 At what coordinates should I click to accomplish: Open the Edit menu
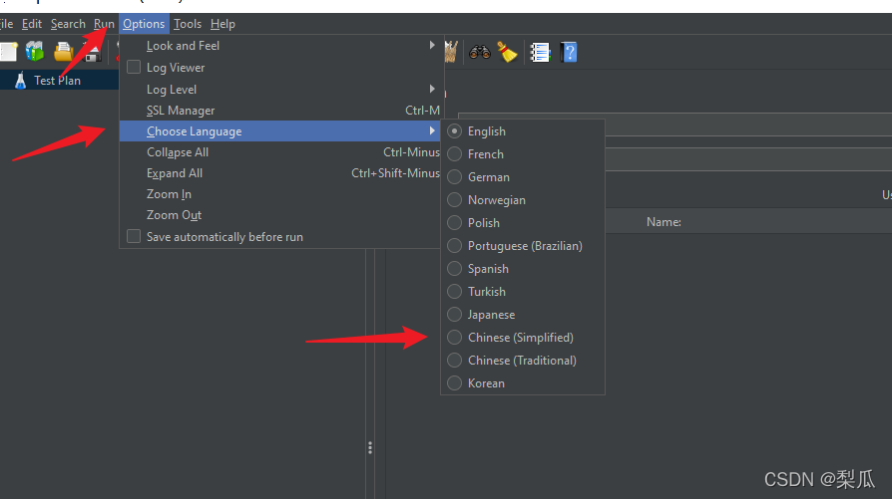pyautogui.click(x=32, y=24)
